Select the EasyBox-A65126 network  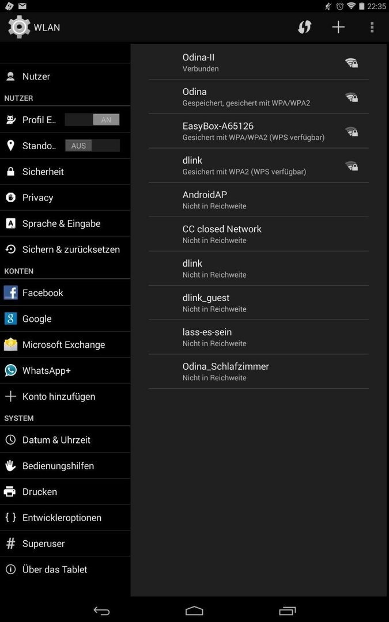click(258, 131)
